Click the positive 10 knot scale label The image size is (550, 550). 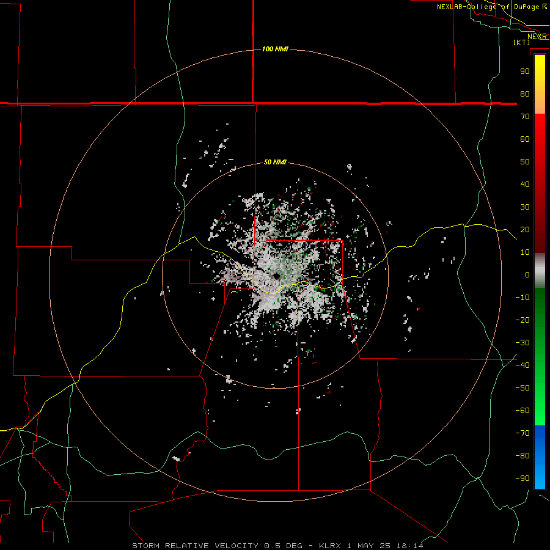[525, 252]
